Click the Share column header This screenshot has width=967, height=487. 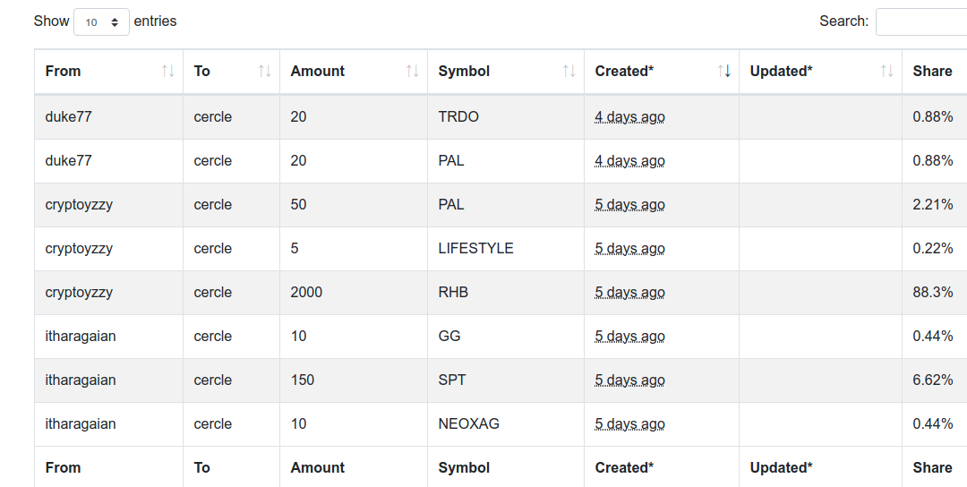(934, 72)
